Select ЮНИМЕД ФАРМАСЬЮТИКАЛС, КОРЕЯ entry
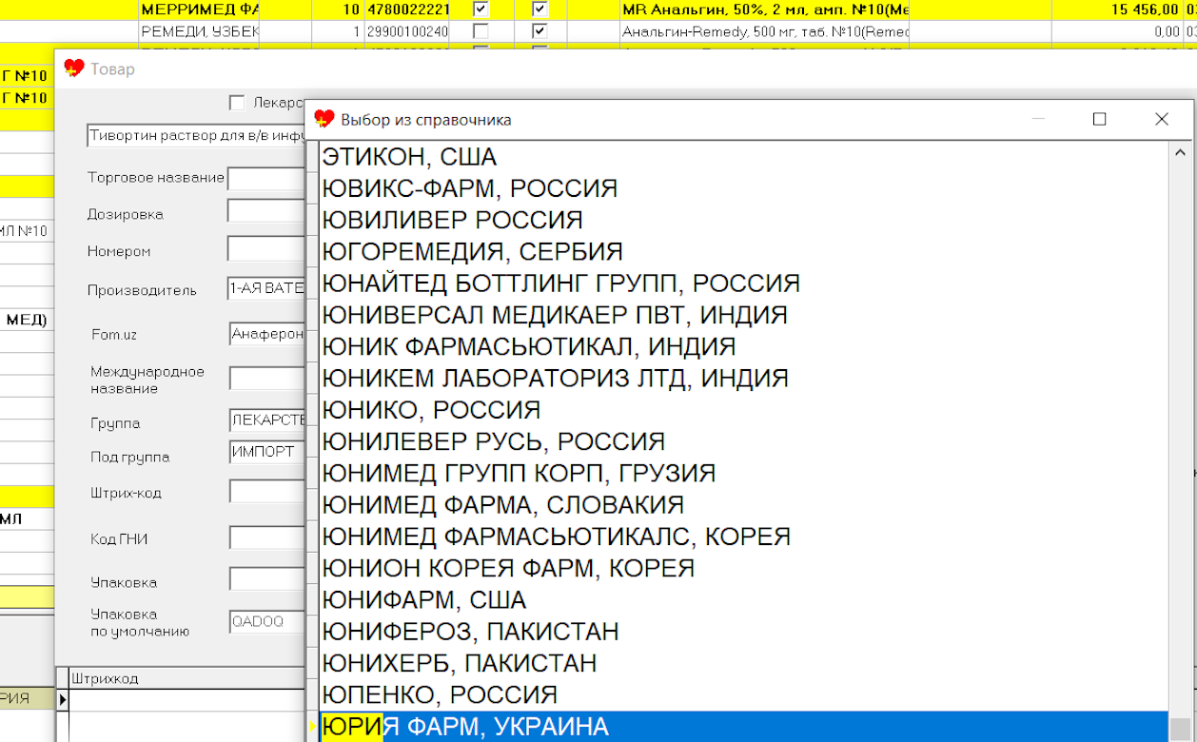This screenshot has height=742, width=1197. pyautogui.click(x=743, y=537)
